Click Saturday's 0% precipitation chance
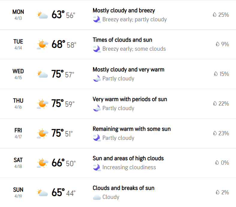236x207 pixels. (x=225, y=163)
